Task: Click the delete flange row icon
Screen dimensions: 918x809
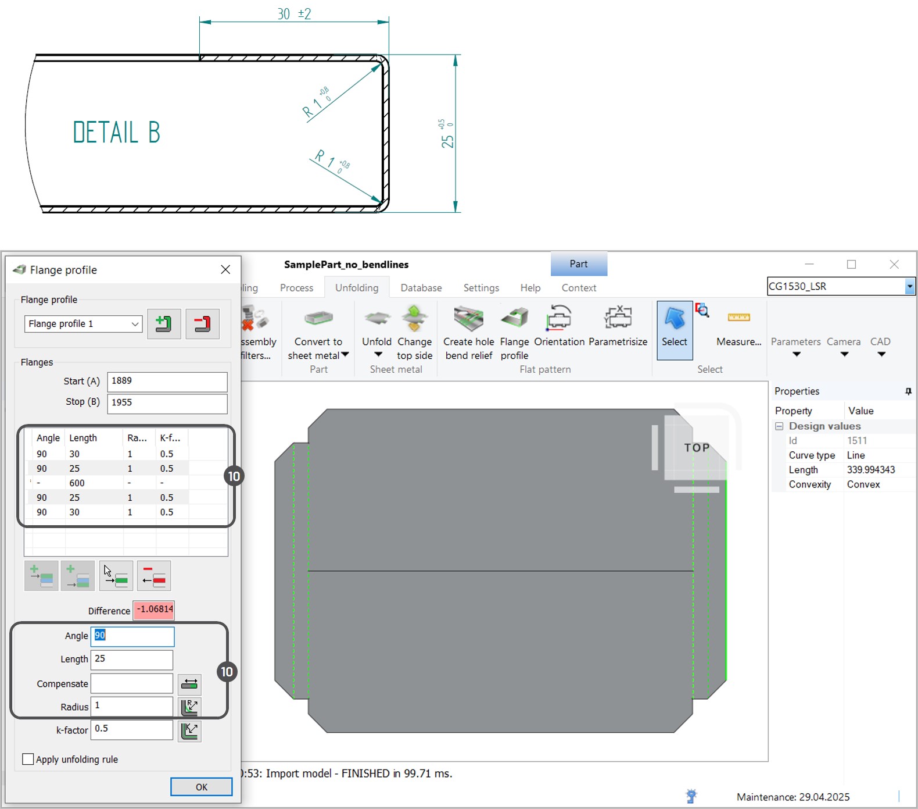Action: click(x=154, y=576)
